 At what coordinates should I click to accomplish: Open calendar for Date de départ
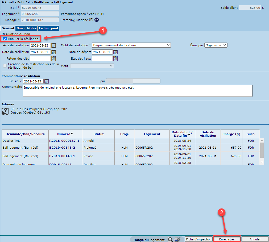(x=115, y=52)
